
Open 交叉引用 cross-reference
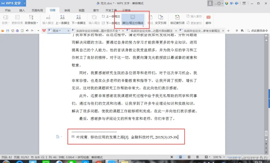tap(160, 19)
